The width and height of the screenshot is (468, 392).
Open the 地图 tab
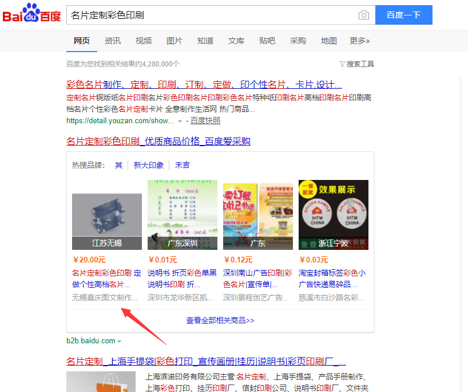[x=329, y=41]
